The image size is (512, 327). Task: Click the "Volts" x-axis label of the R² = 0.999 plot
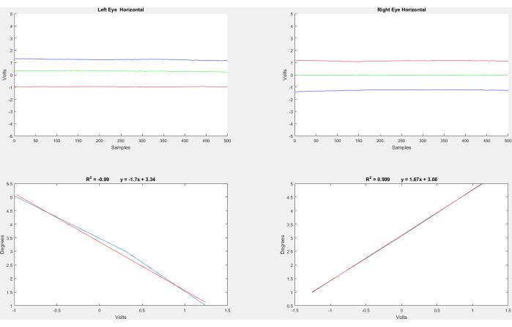coord(401,317)
